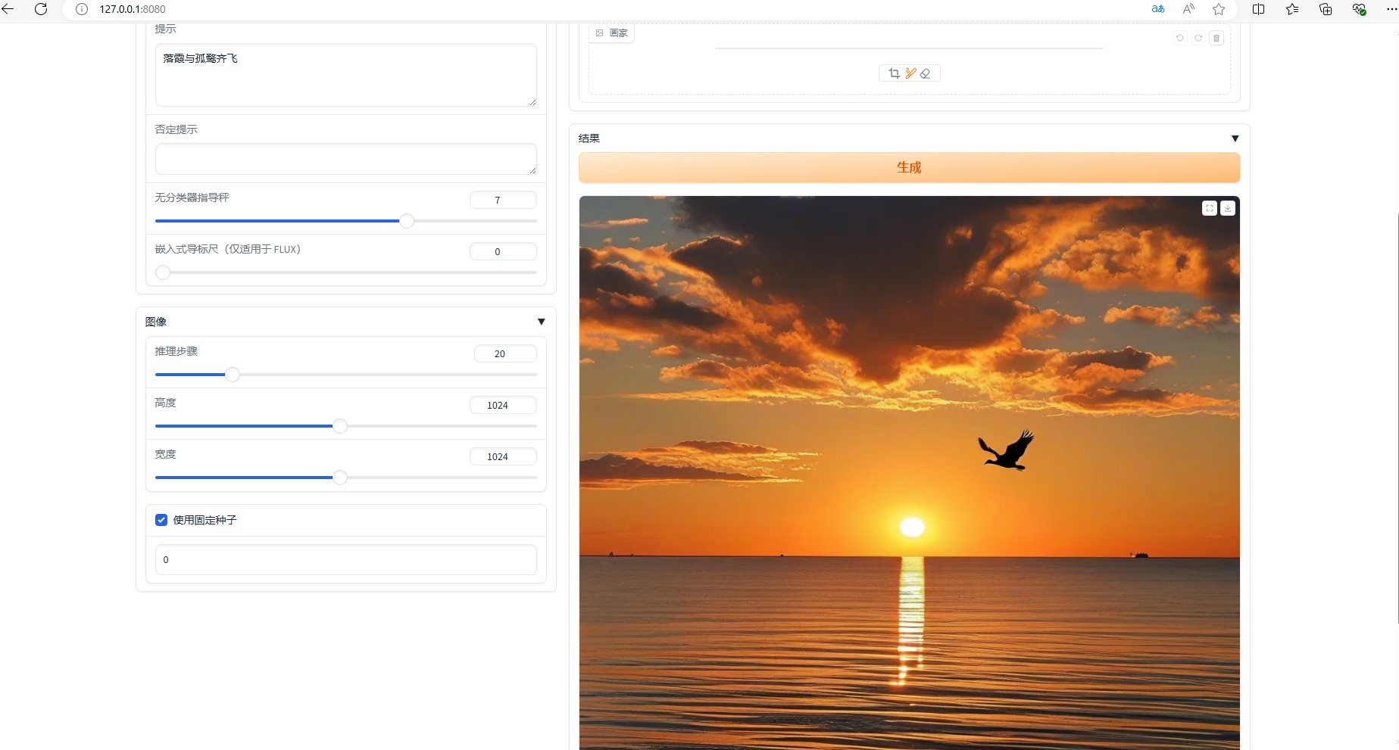Viewport: 1399px width, 750px height.
Task: Download the generated sunset image
Action: coord(1228,208)
